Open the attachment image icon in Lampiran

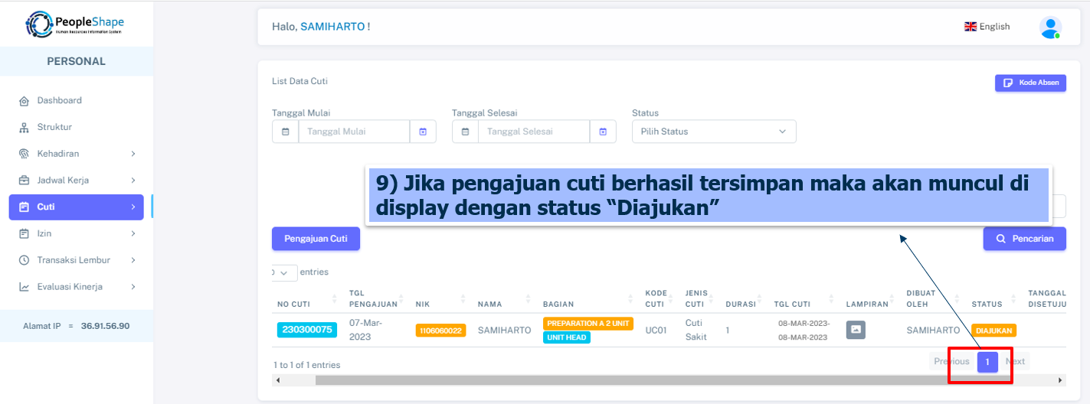[x=856, y=330]
